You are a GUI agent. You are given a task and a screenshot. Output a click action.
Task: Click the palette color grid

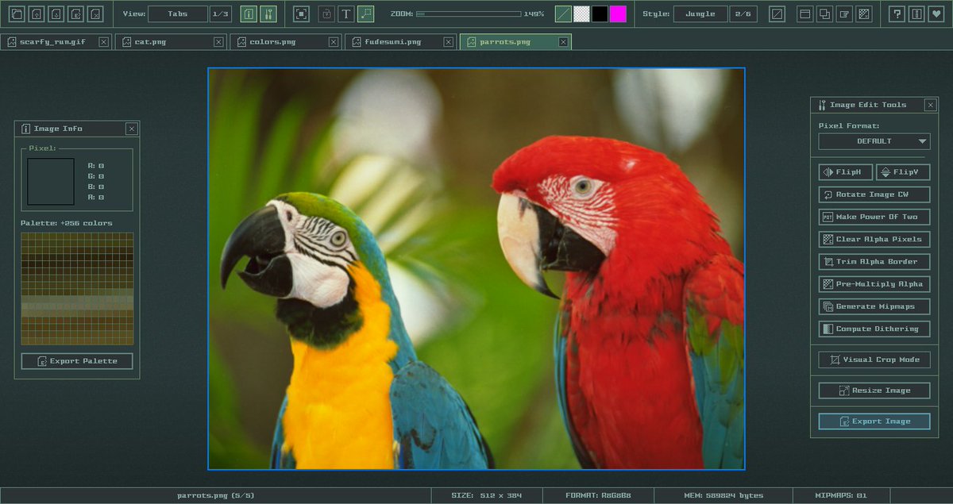pyautogui.click(x=77, y=289)
